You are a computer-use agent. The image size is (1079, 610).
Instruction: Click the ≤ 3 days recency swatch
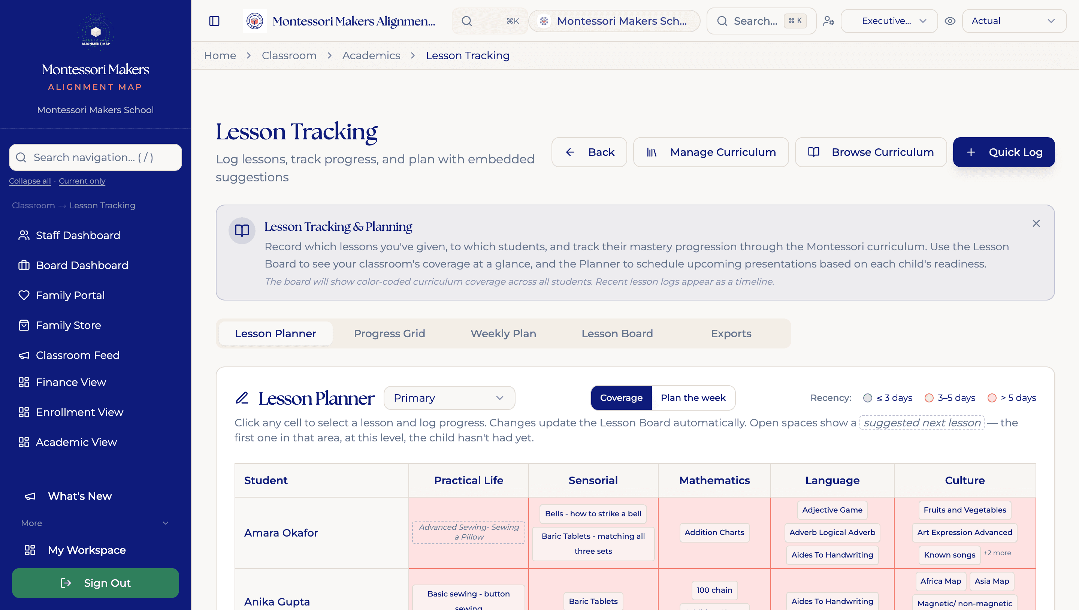pos(868,398)
